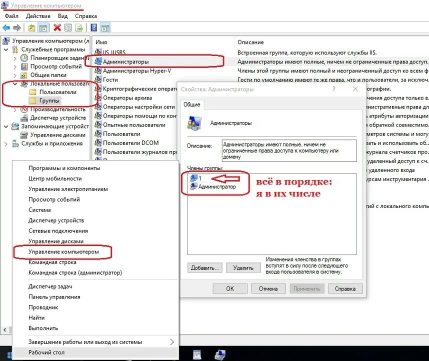The image size is (429, 361).
Task: Click the Computer Management taskbar icon
Action: [x=219, y=354]
